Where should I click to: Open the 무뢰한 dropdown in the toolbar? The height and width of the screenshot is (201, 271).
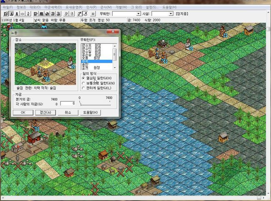(138, 14)
